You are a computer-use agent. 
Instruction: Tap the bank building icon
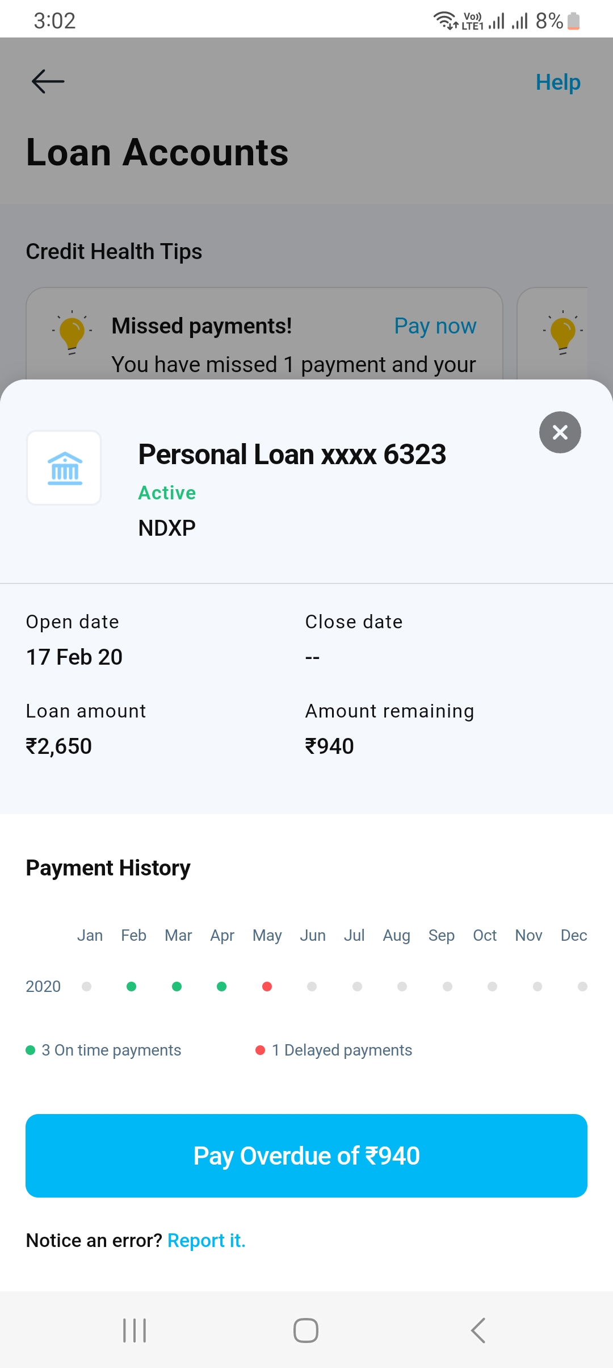coord(64,468)
